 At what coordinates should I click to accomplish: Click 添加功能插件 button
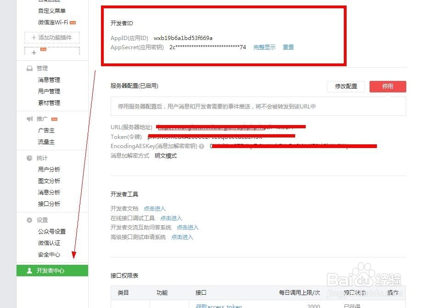(x=52, y=38)
